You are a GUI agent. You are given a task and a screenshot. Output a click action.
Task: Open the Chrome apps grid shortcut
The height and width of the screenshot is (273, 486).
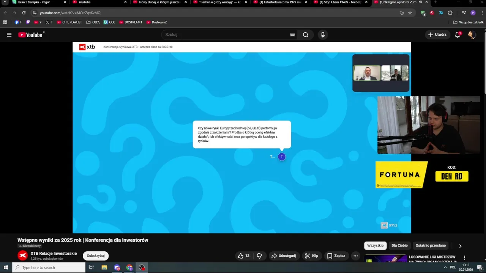[x=5, y=22]
